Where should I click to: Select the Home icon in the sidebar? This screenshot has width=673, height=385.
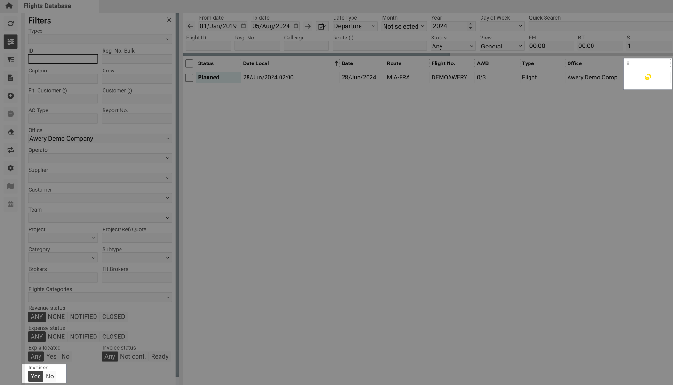coord(10,6)
